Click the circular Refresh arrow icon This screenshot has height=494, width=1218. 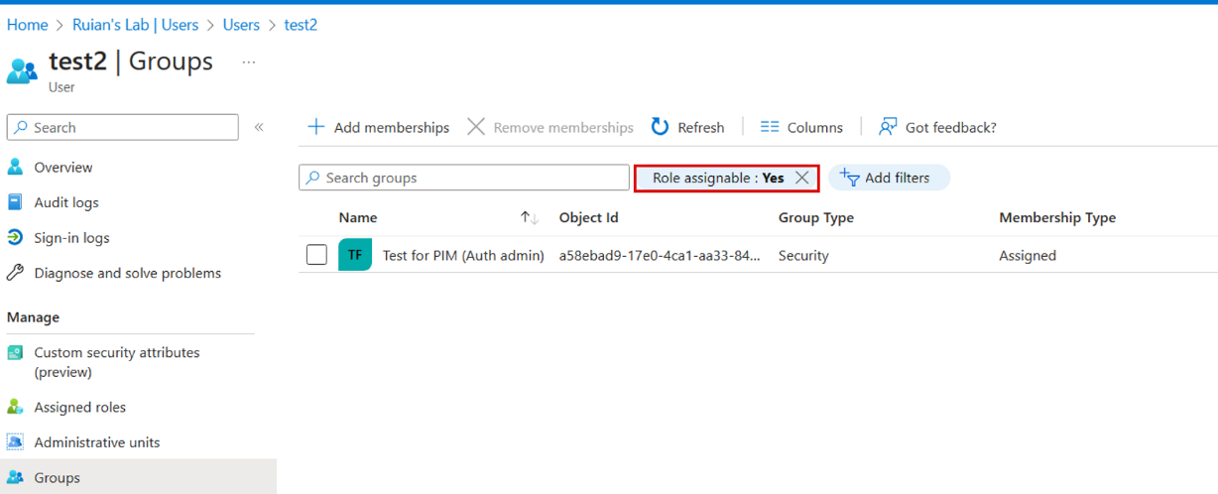661,127
